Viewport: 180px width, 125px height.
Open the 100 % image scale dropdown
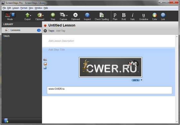[x=141, y=80]
